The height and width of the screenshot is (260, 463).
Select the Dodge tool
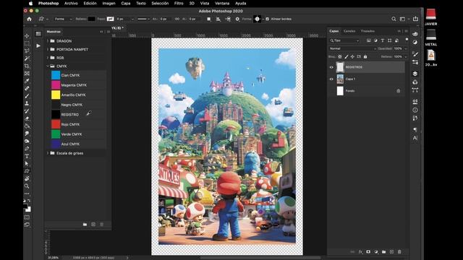pyautogui.click(x=27, y=142)
